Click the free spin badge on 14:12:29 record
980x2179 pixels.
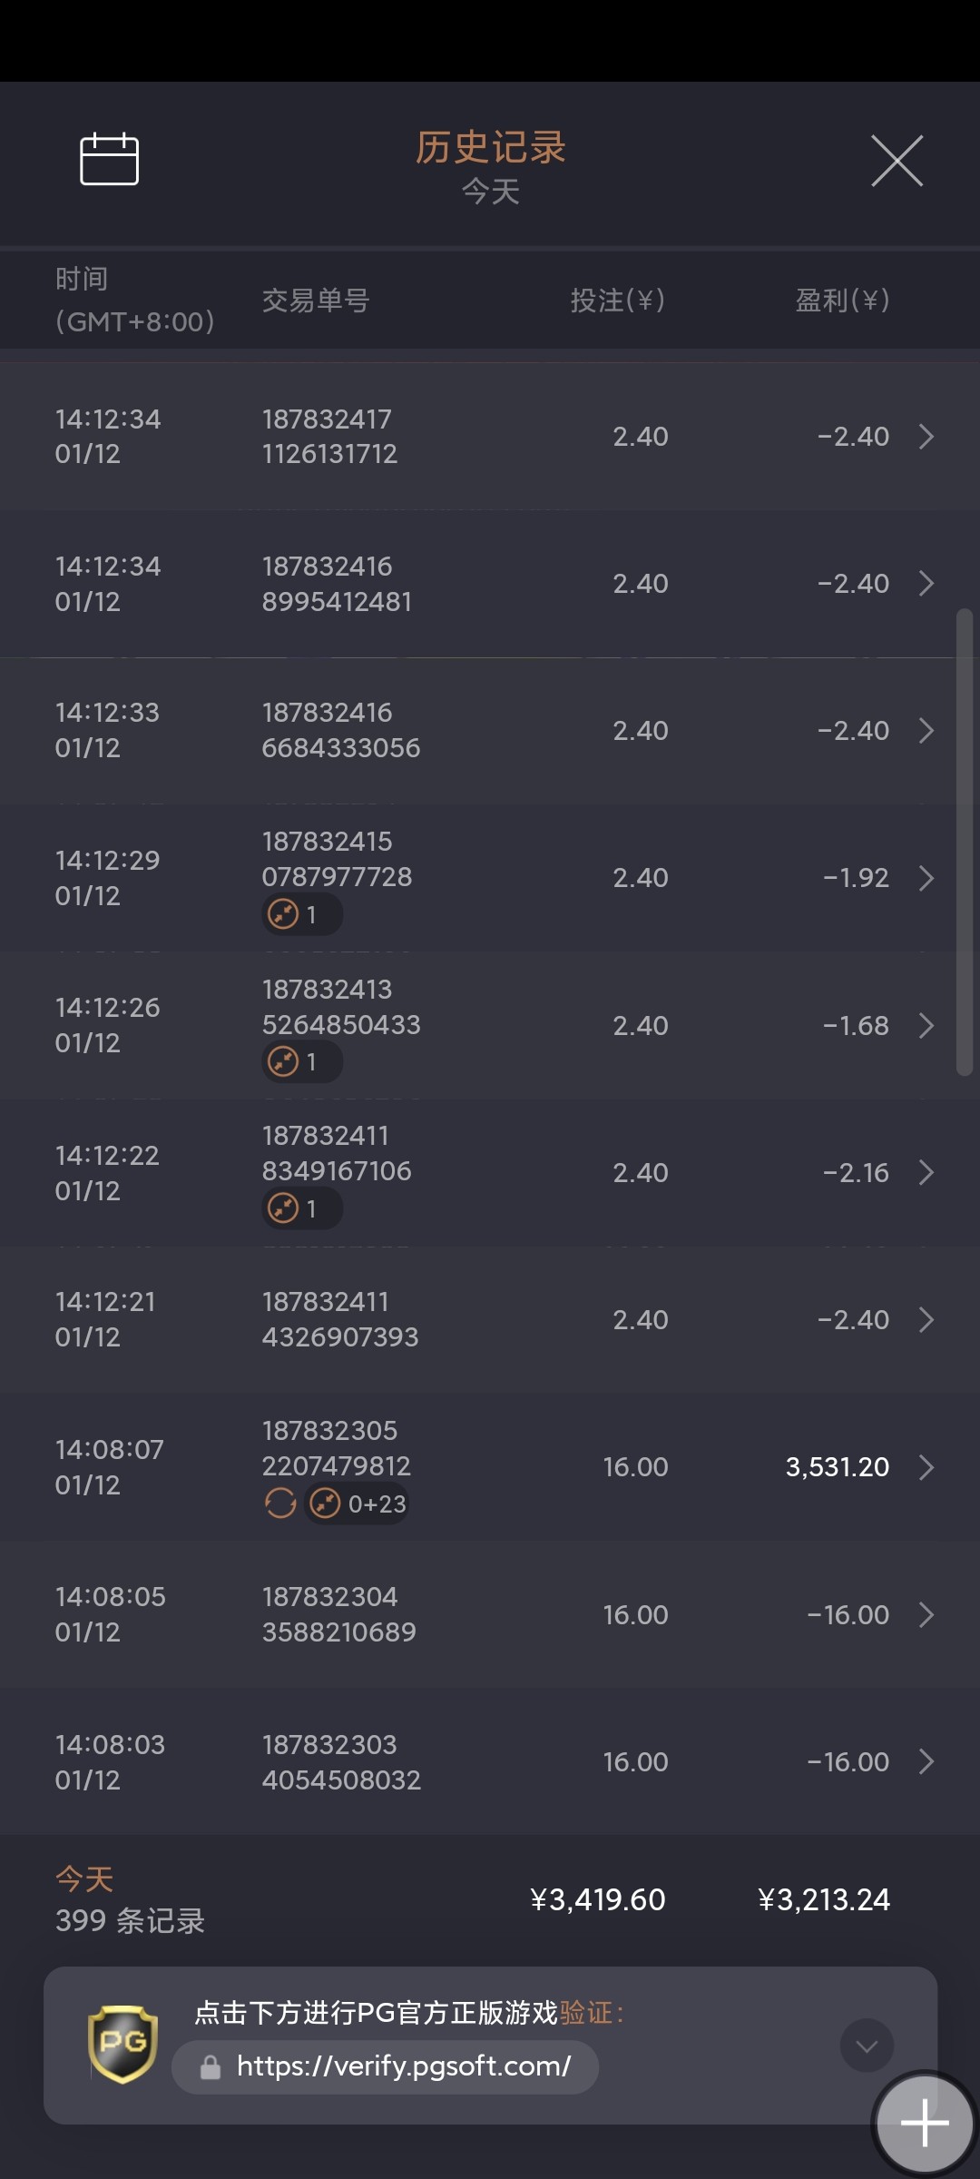click(301, 914)
